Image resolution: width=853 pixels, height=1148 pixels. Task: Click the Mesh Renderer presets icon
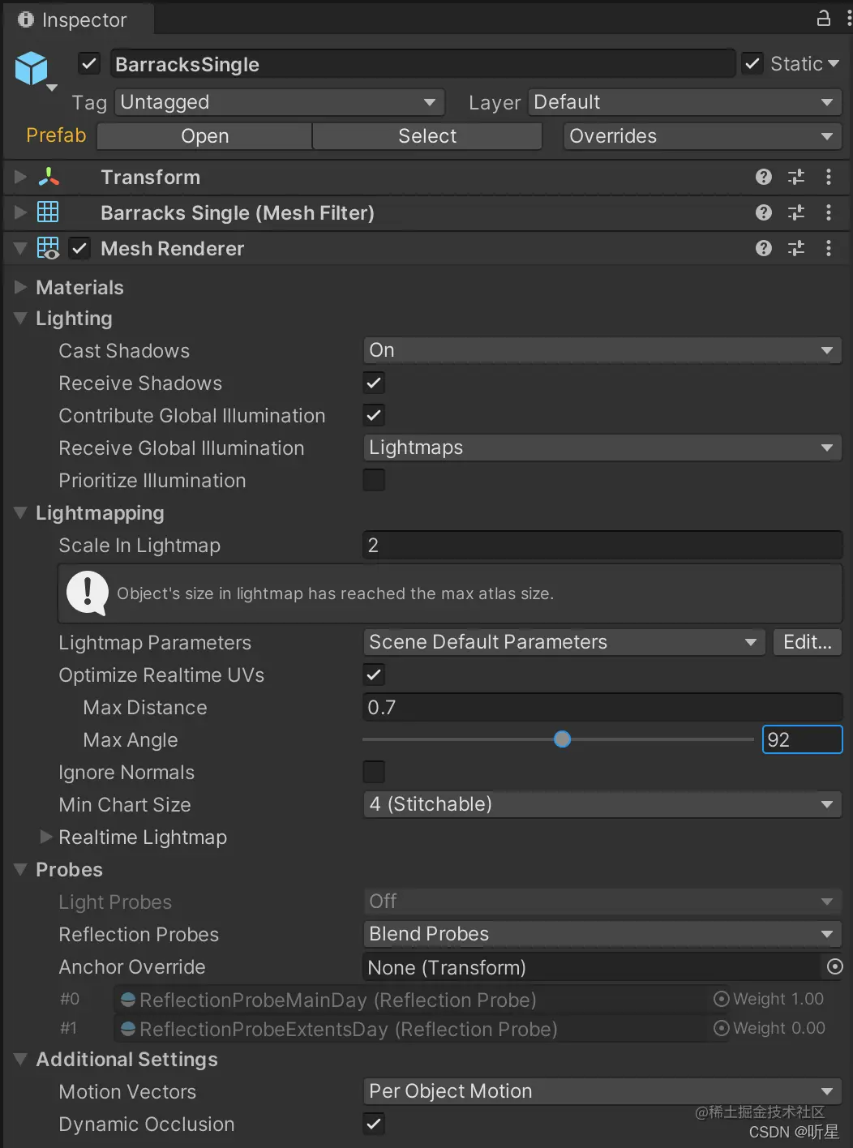click(x=795, y=248)
